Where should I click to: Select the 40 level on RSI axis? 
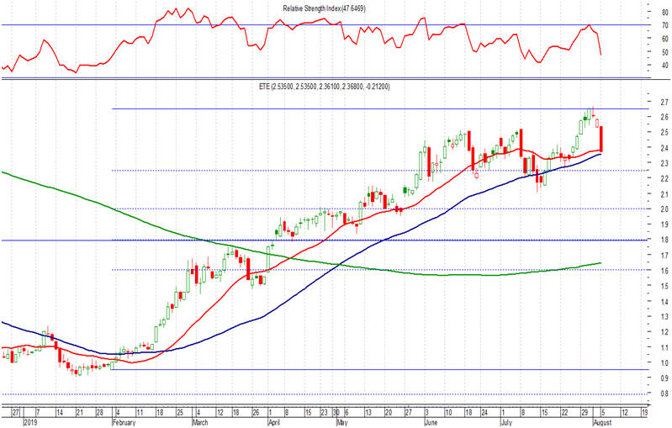664,66
